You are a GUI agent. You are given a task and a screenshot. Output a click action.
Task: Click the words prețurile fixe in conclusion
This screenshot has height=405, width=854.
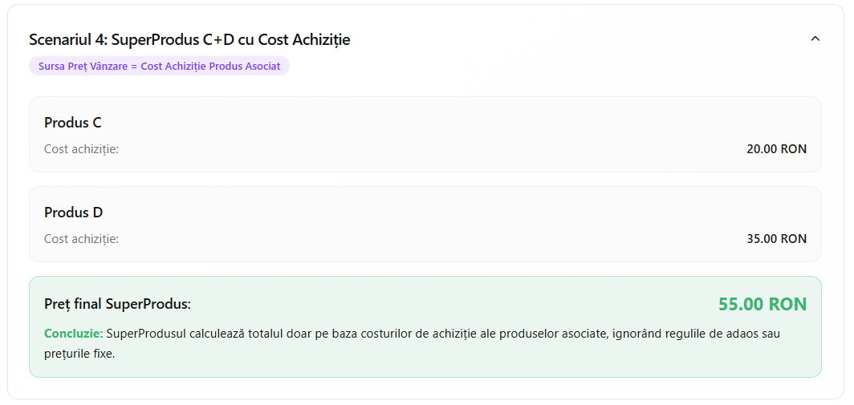79,354
